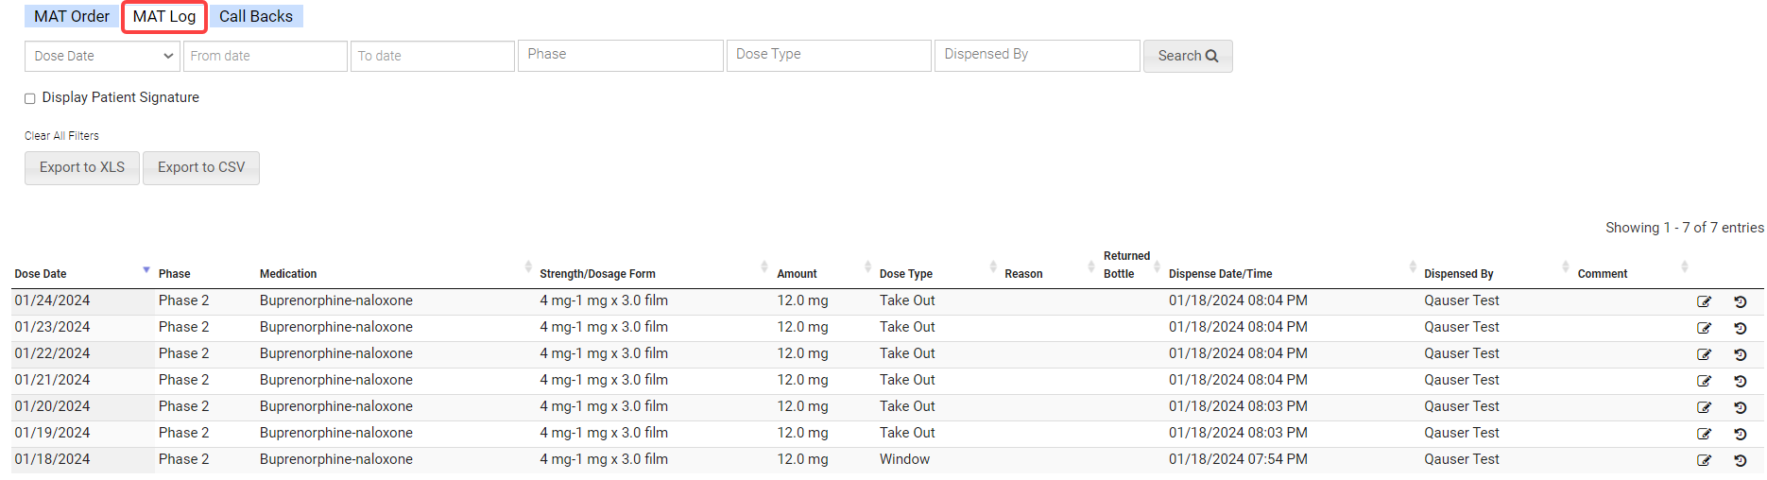Toggle Display Patient Signature checkbox
Image resolution: width=1767 pixels, height=480 pixels.
(x=30, y=98)
